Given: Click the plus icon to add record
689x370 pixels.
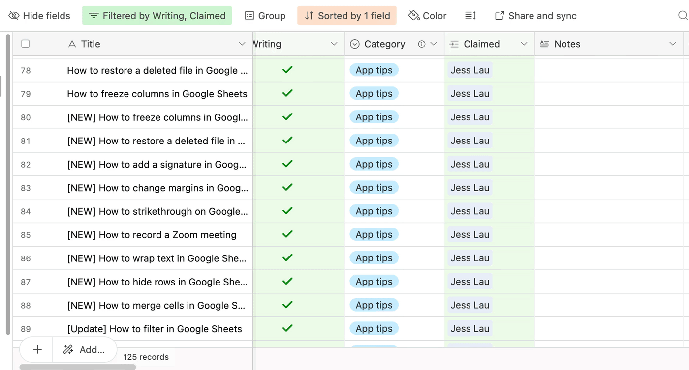Looking at the screenshot, I should coord(37,349).
